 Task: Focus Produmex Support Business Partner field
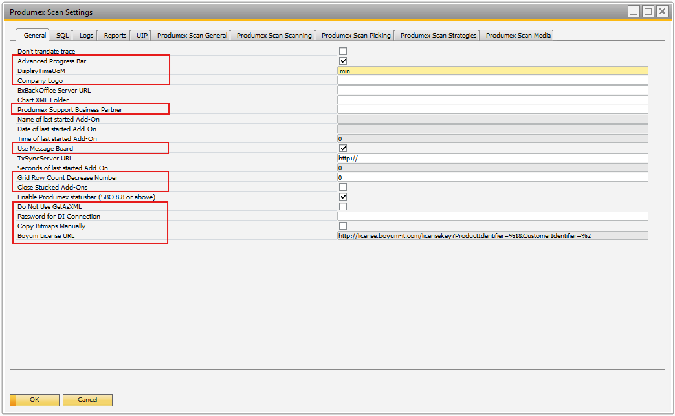click(492, 110)
